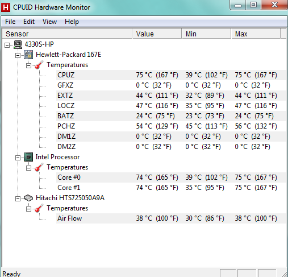Screen dimensions: 288x277
Task: Select the 4330S-HP tree item
Action: pos(39,44)
